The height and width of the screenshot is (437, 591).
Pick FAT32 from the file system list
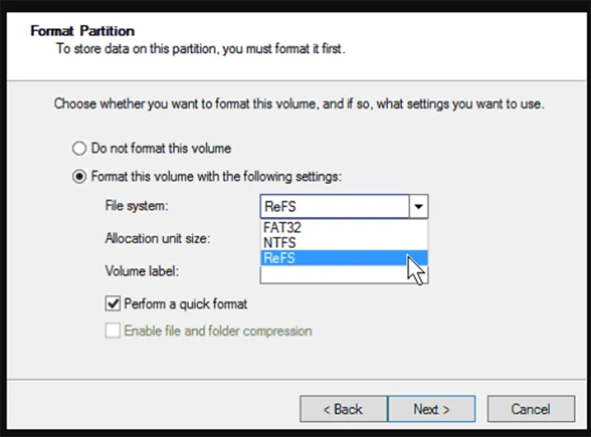click(x=344, y=227)
